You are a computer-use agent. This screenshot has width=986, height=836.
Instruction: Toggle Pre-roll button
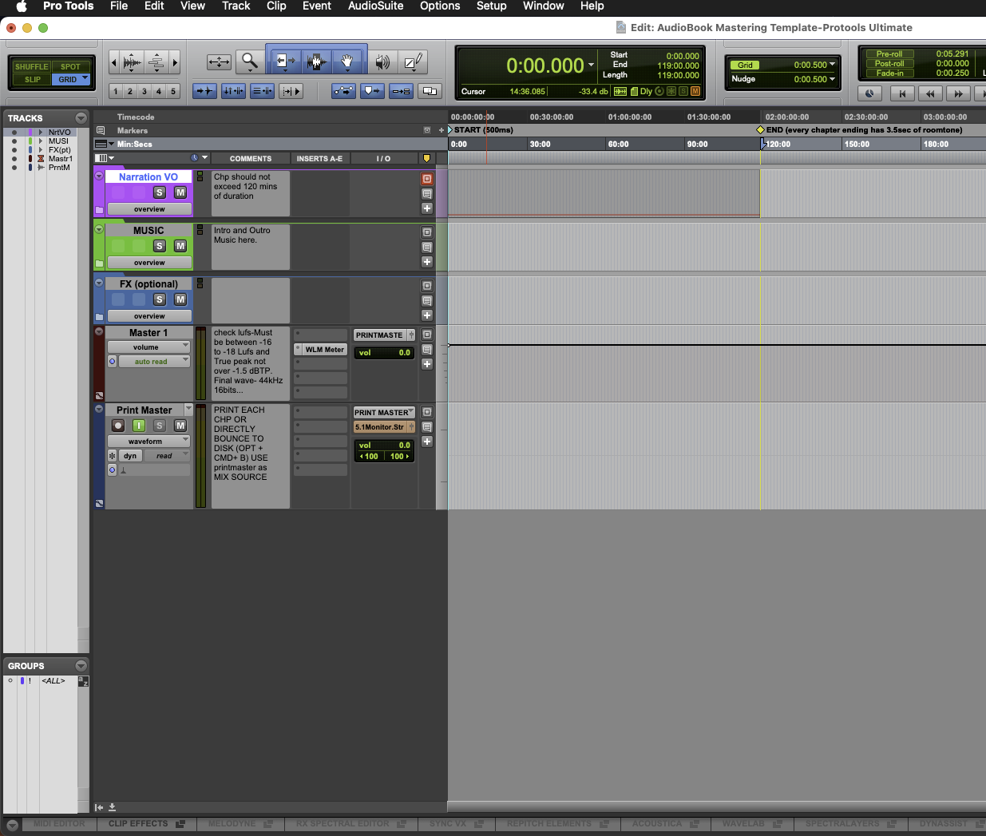[x=889, y=54]
